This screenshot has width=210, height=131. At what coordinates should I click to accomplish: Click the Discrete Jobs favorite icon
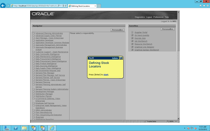132,38
